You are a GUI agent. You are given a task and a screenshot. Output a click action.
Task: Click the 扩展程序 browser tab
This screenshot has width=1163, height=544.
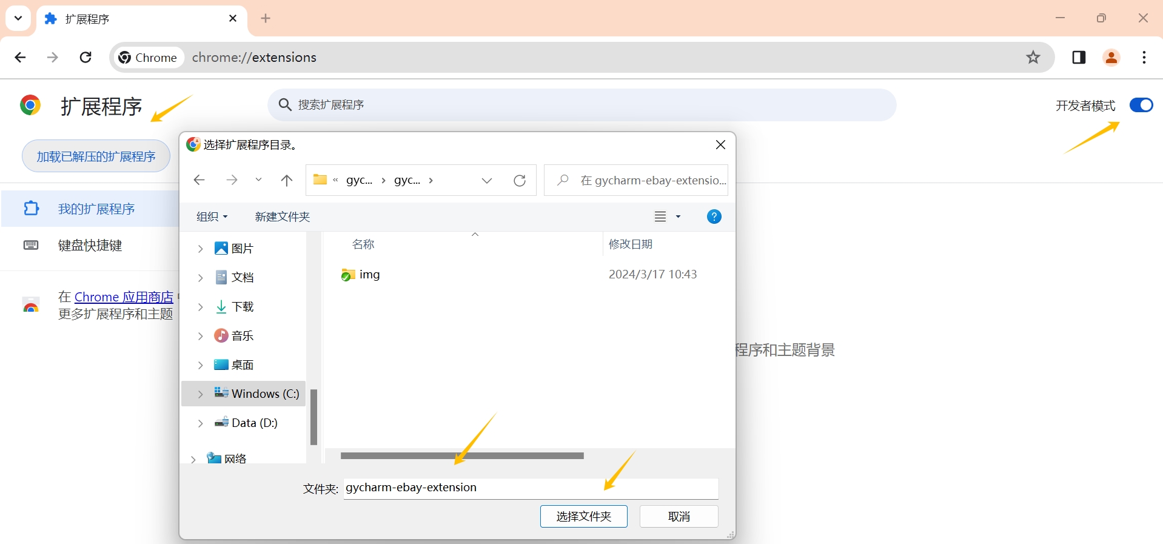[x=142, y=19]
